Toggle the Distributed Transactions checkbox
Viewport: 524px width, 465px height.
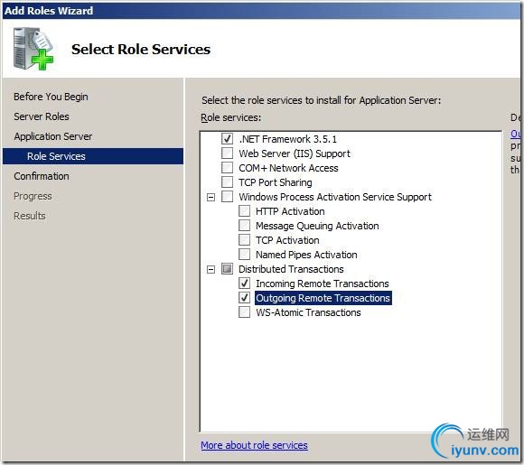click(x=228, y=269)
